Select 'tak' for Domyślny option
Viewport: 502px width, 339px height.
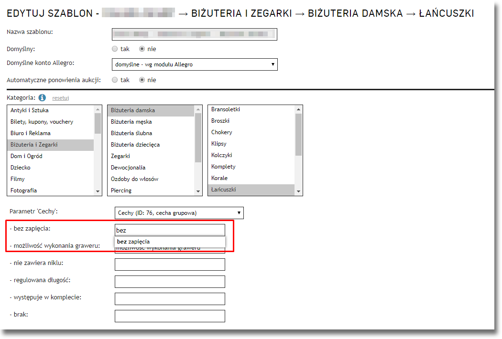(x=115, y=49)
